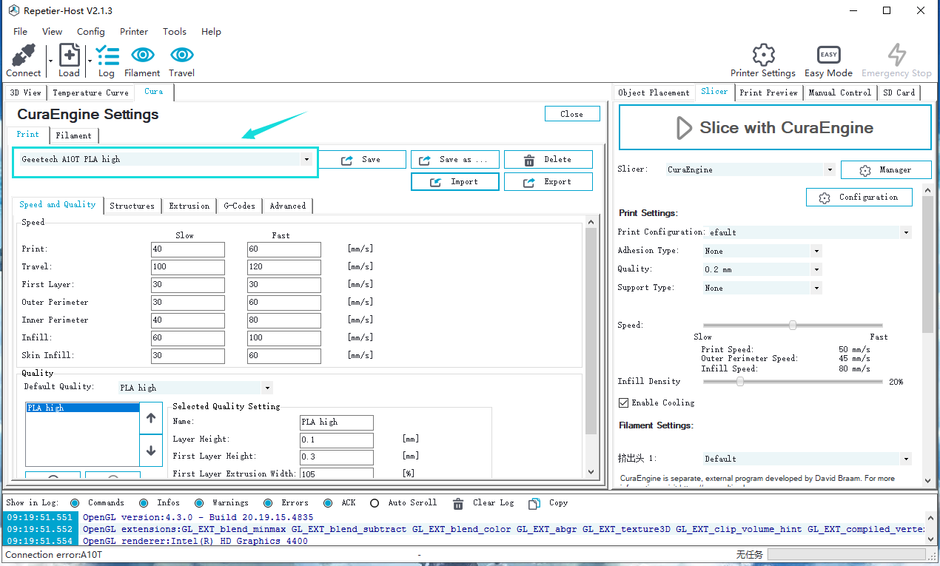Clear Log using trash icon

[x=459, y=503]
